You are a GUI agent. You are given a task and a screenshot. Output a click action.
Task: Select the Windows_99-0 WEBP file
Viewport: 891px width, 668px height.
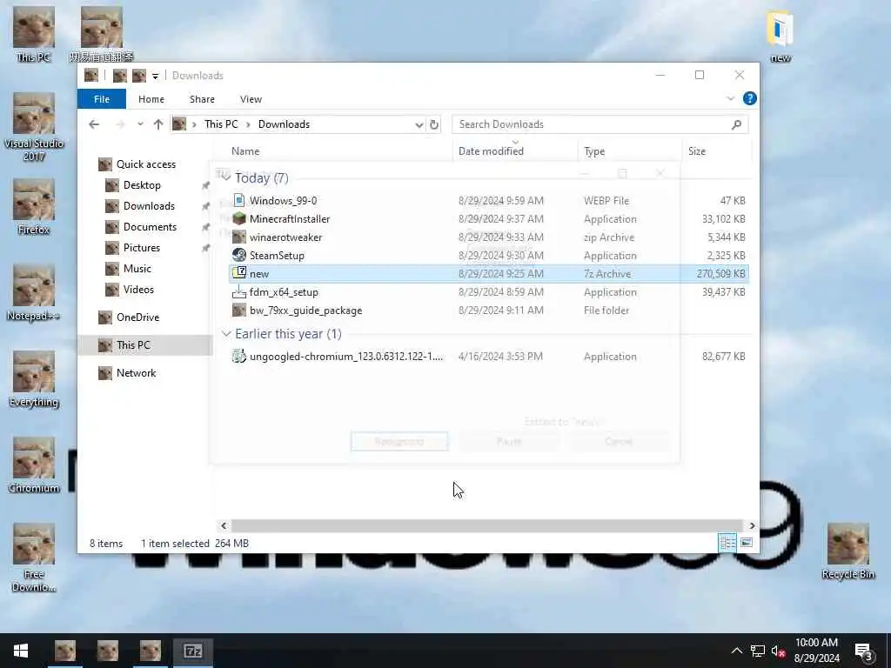[283, 201]
